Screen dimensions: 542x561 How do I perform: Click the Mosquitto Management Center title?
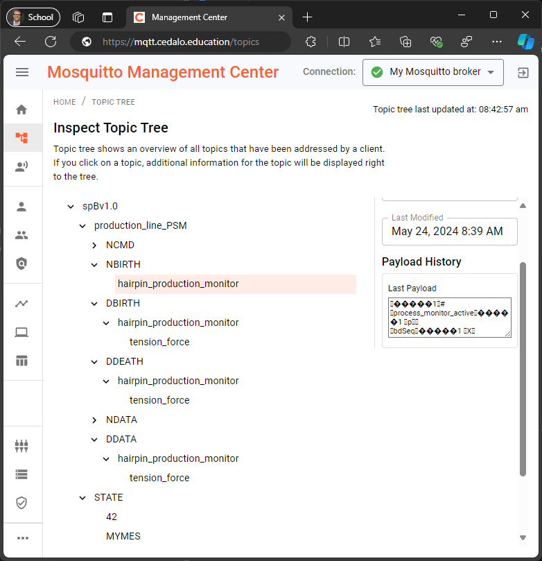point(163,72)
